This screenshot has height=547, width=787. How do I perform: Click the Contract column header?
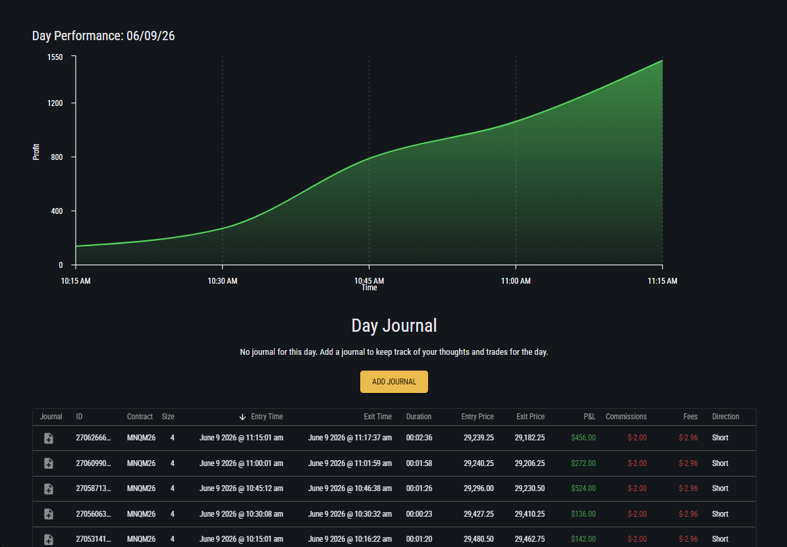click(140, 417)
